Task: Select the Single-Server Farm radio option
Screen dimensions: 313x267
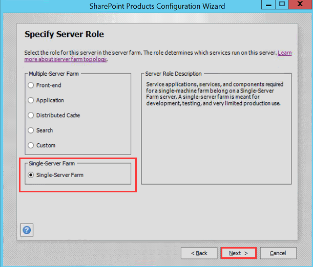Action: [56, 175]
